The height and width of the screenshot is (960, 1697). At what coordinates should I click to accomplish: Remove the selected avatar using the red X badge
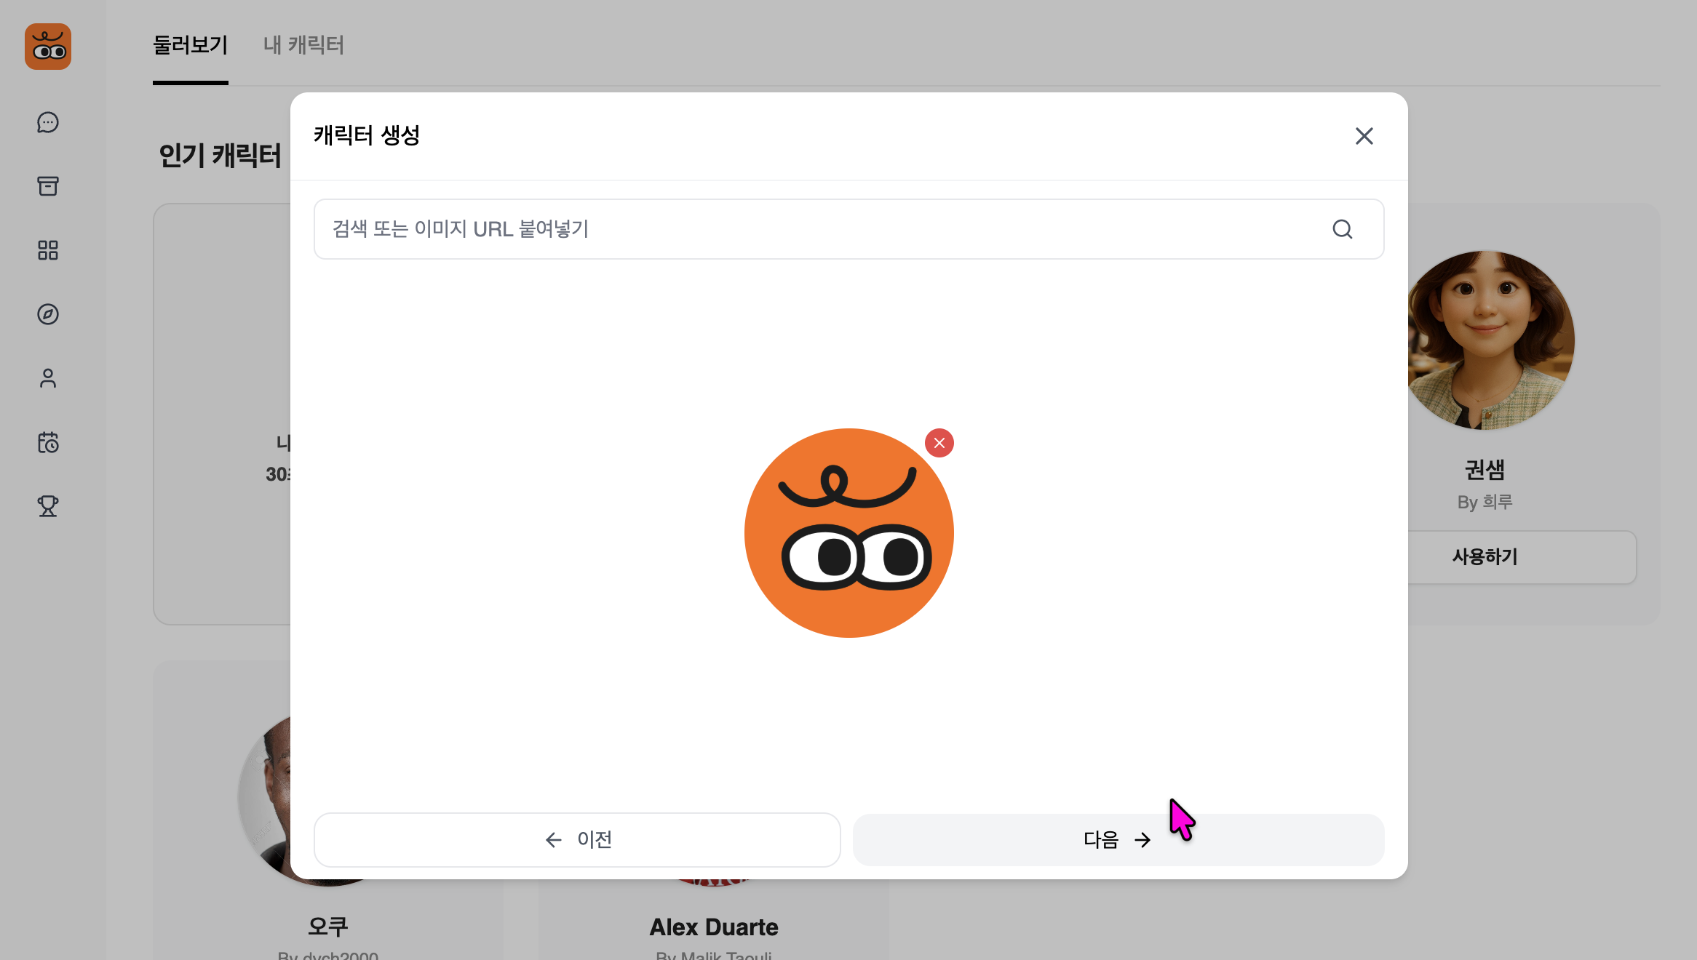pos(939,442)
